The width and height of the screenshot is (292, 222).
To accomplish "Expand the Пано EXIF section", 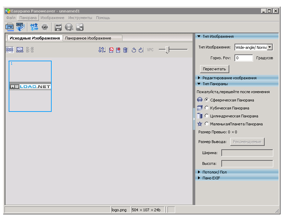I will tap(211, 178).
